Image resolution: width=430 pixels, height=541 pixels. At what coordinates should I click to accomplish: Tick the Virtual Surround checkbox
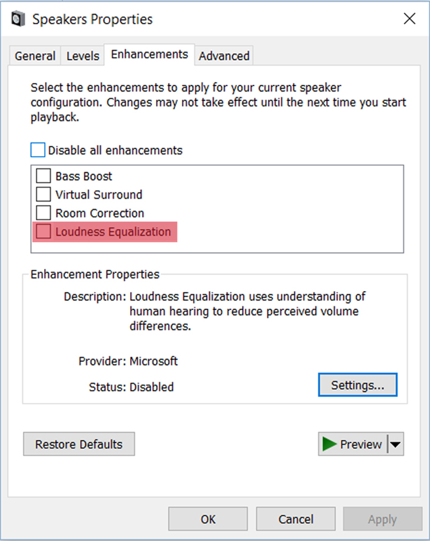(43, 195)
